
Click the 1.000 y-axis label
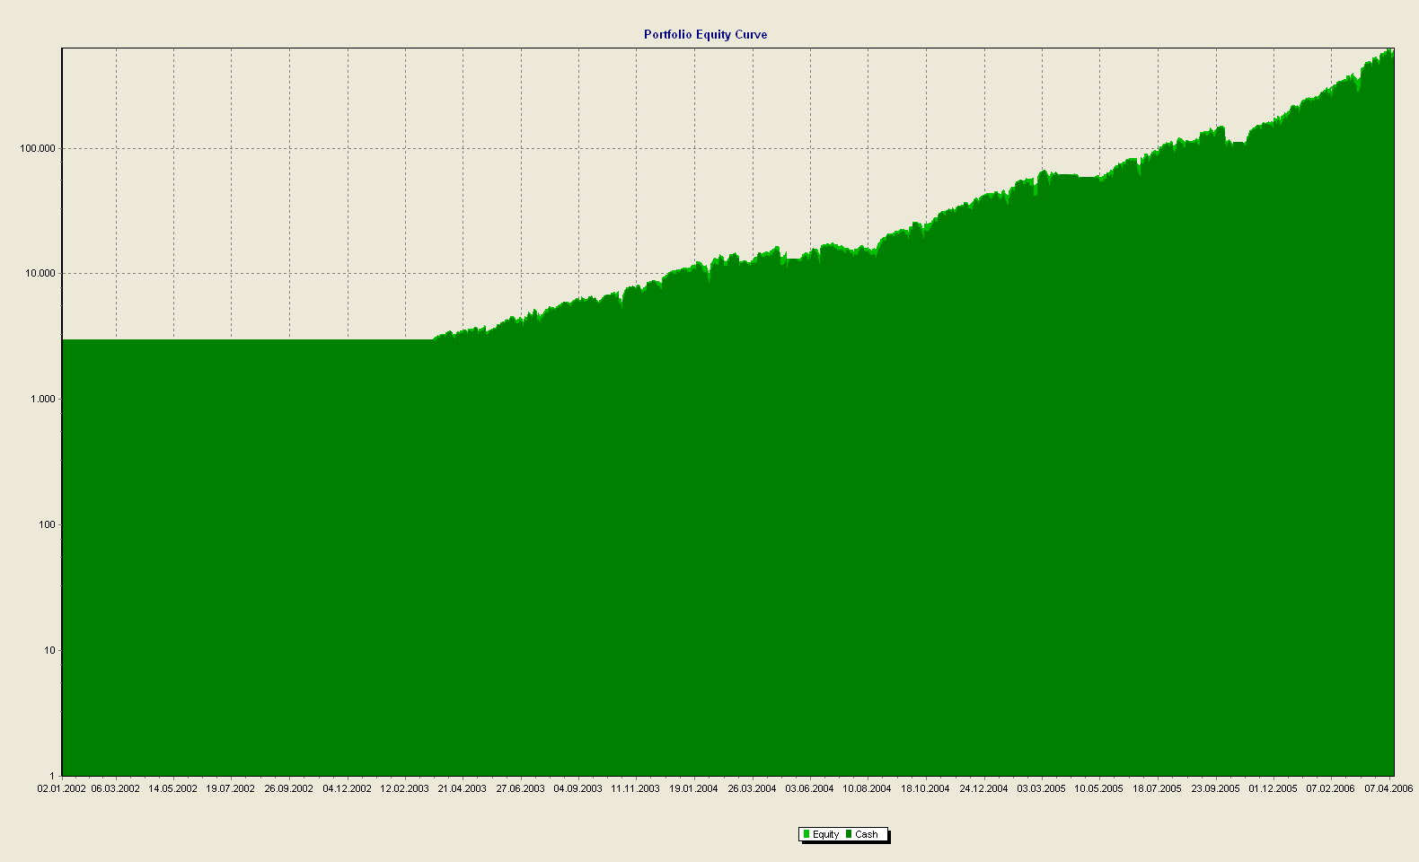pyautogui.click(x=42, y=399)
